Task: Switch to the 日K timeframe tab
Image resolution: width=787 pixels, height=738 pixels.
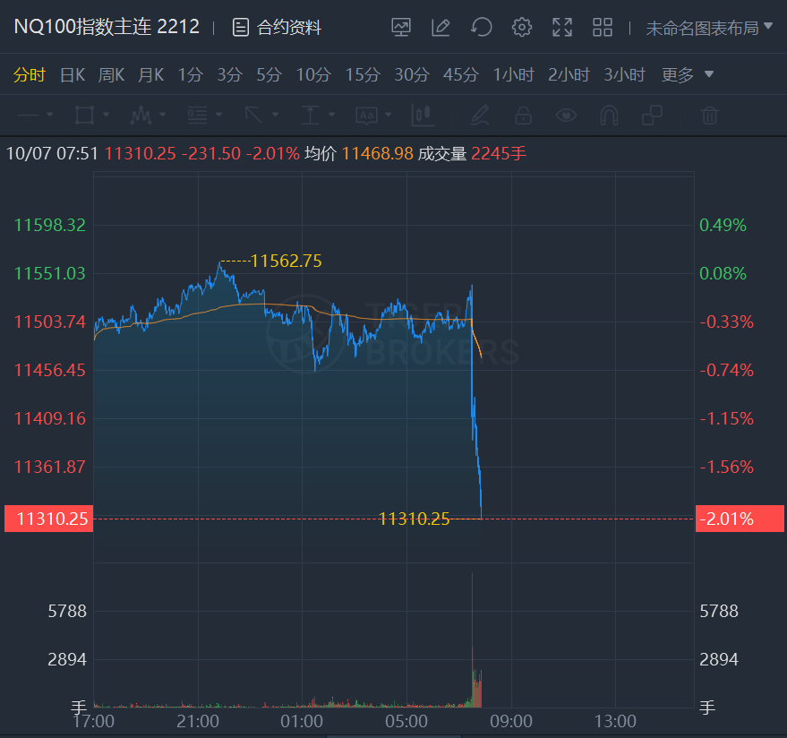Action: tap(73, 75)
